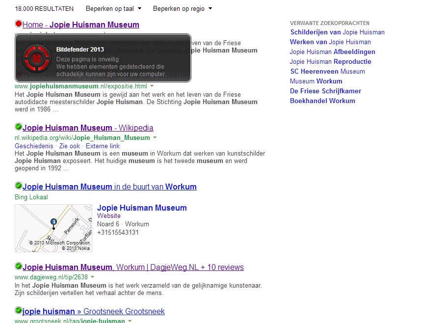Open 'Jopie Huisman Museum in de buurt van Workum'
The height and width of the screenshot is (323, 424).
click(x=109, y=187)
